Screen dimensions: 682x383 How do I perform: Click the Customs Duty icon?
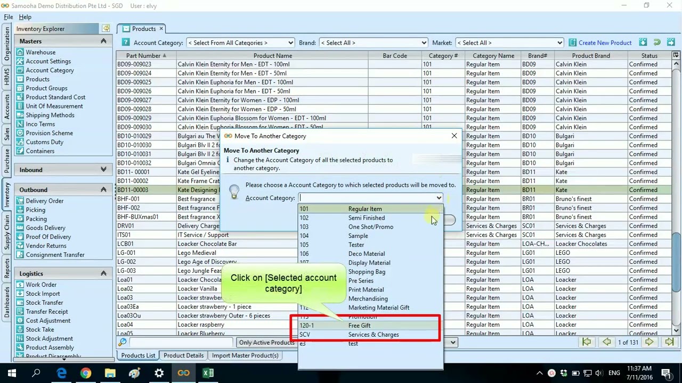tap(20, 143)
